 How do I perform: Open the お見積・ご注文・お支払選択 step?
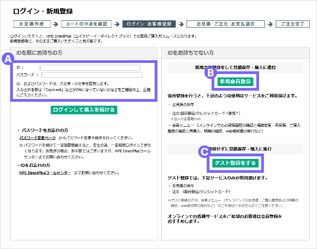(x=225, y=24)
